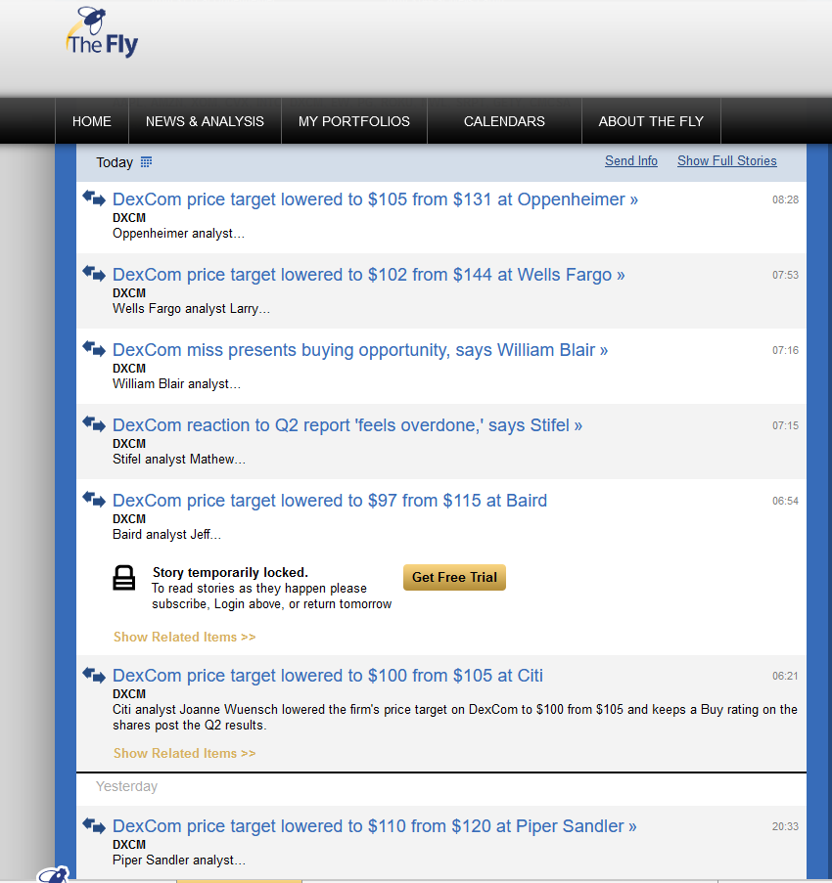This screenshot has width=832, height=883.
Task: Open MY PORTFOLIOS menu
Action: point(354,121)
